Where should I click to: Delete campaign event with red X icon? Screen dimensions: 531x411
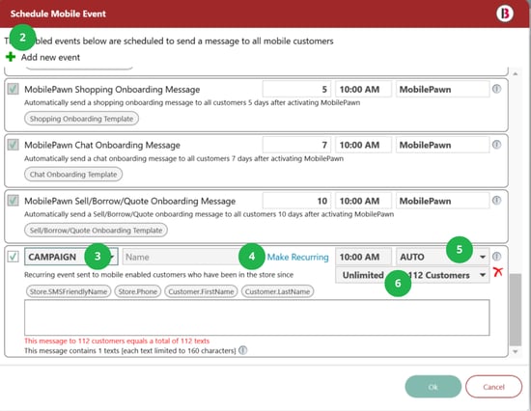tap(498, 272)
